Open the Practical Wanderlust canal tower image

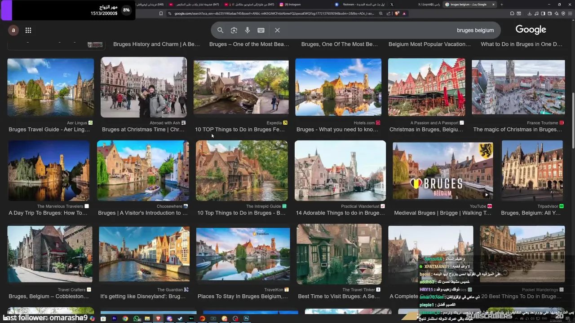pos(340,170)
